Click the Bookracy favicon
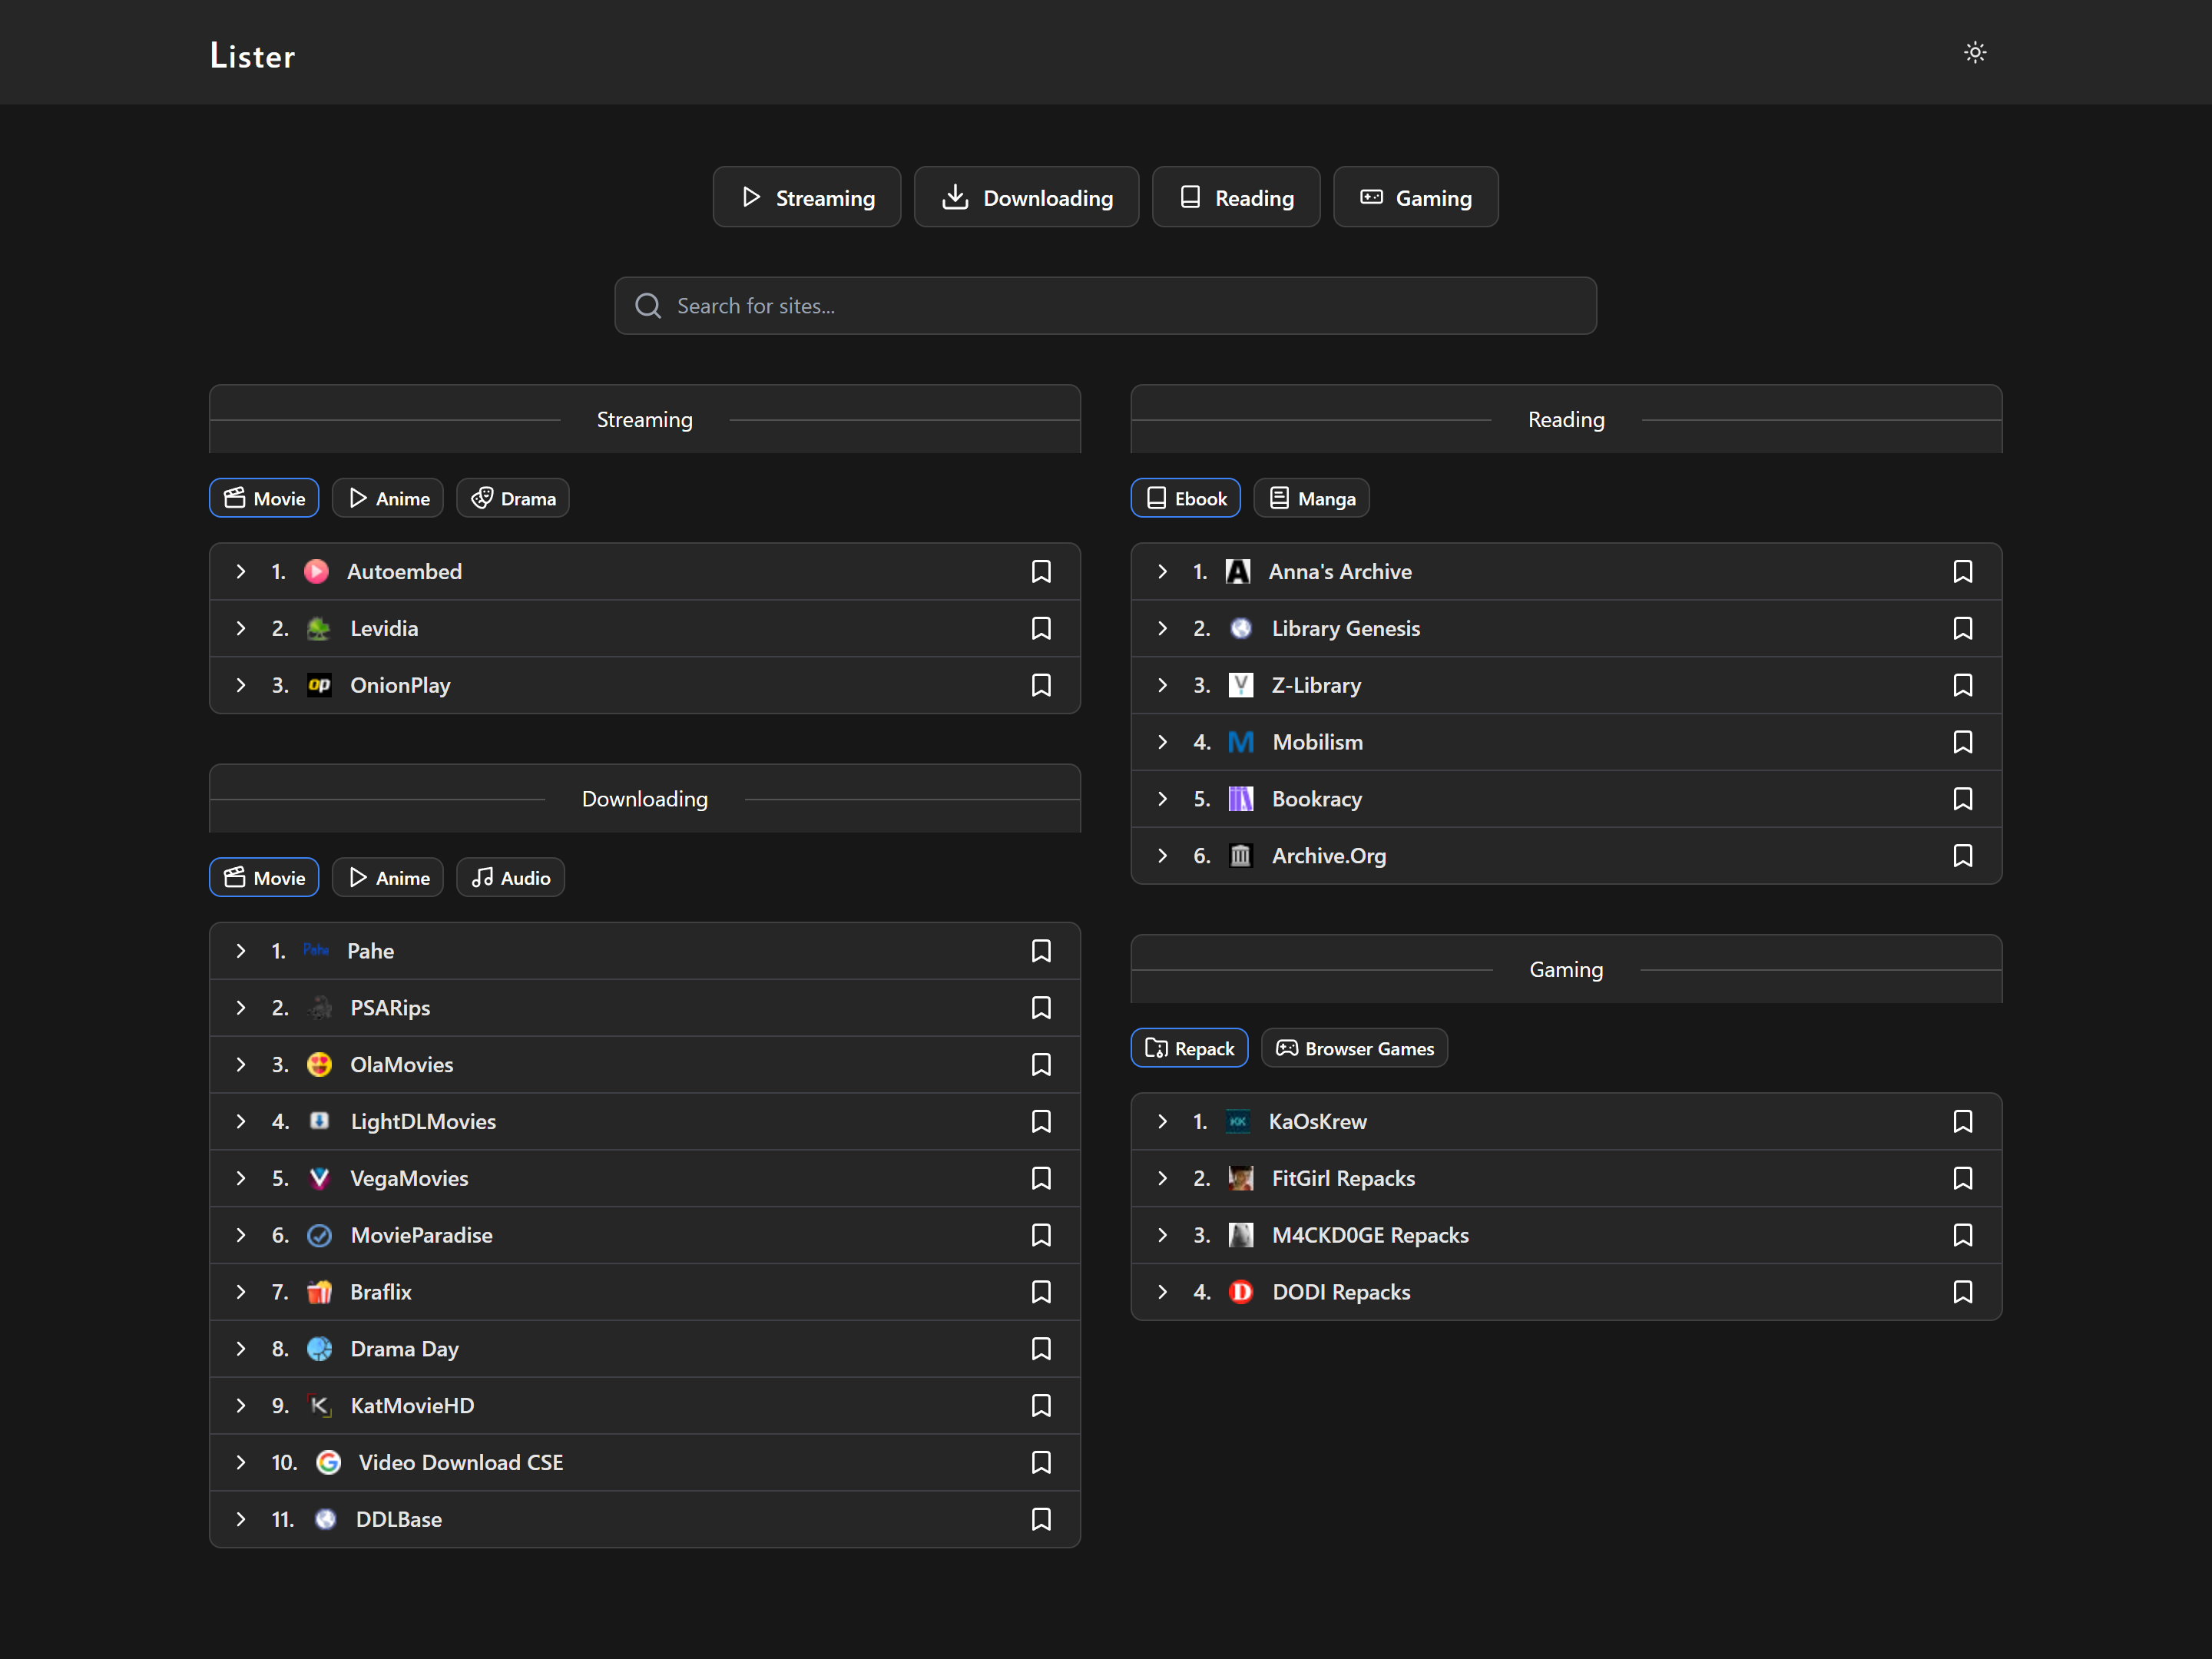The height and width of the screenshot is (1659, 2212). pyautogui.click(x=1241, y=799)
